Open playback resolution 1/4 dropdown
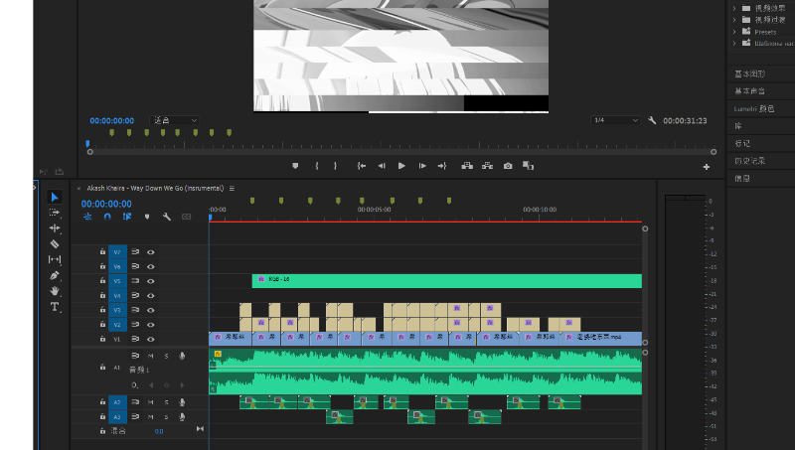 point(615,120)
